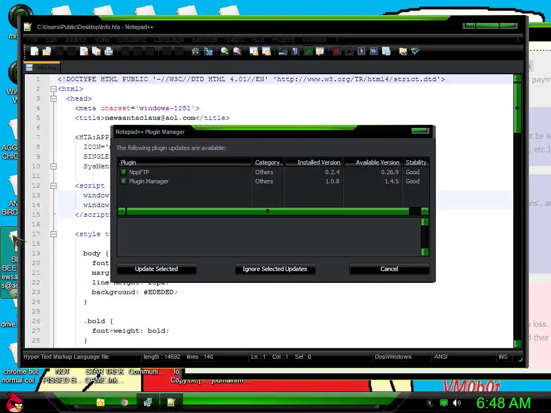Open the Language menu
This screenshot has width=551, height=413.
point(168,40)
